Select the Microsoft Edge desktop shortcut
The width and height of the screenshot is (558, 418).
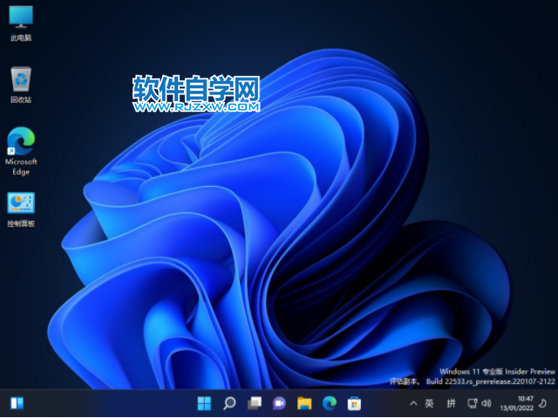(21, 151)
